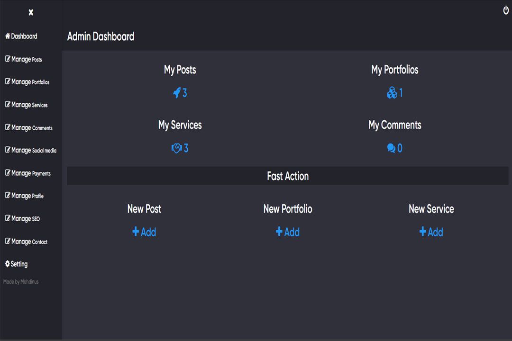The image size is (512, 341).
Task: Select Manage Services from the sidebar
Action: 27,105
